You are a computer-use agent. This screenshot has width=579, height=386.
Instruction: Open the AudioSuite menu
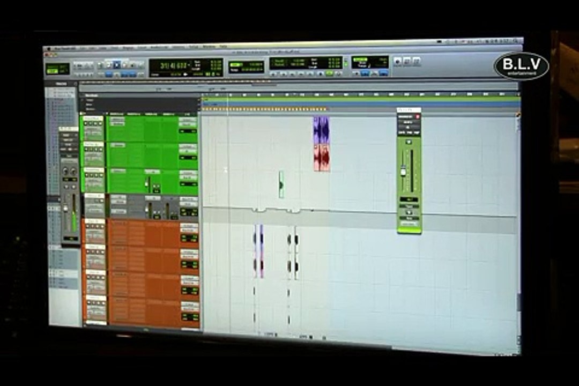coord(159,47)
